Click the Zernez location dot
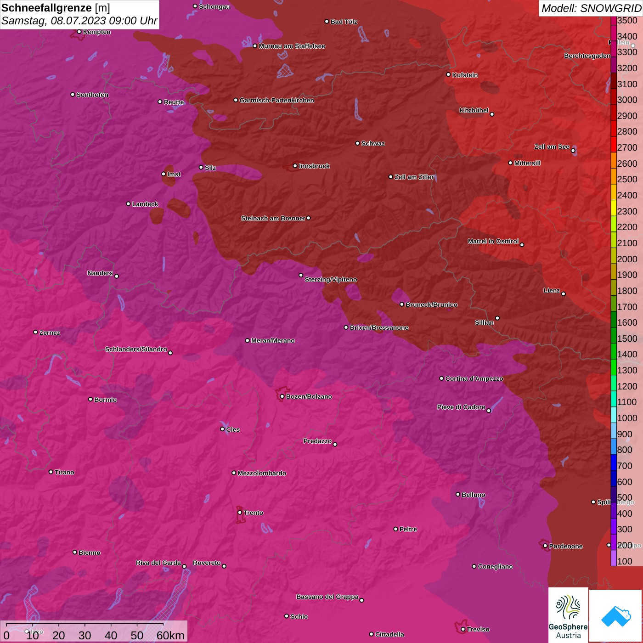643x643 pixels. click(x=35, y=332)
